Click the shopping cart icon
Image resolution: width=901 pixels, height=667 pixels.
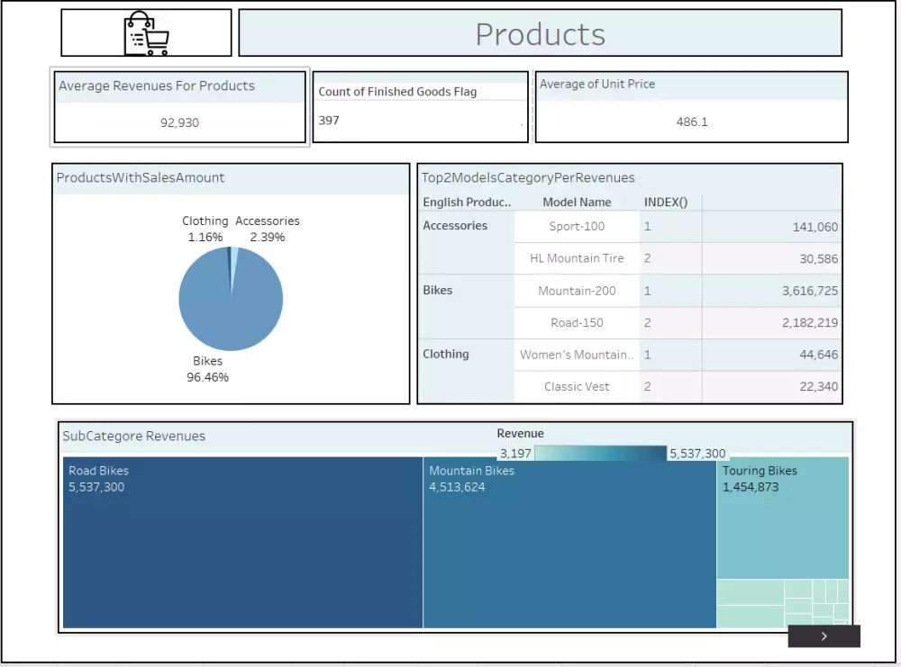coord(146,32)
